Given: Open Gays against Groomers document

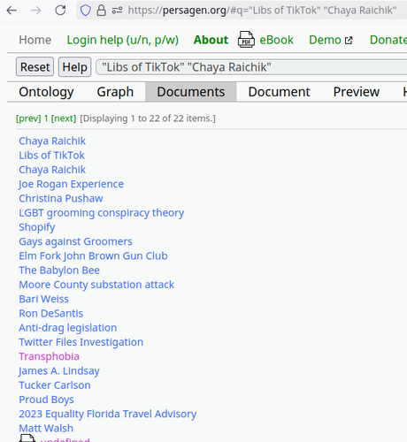Looking at the screenshot, I should click(75, 241).
